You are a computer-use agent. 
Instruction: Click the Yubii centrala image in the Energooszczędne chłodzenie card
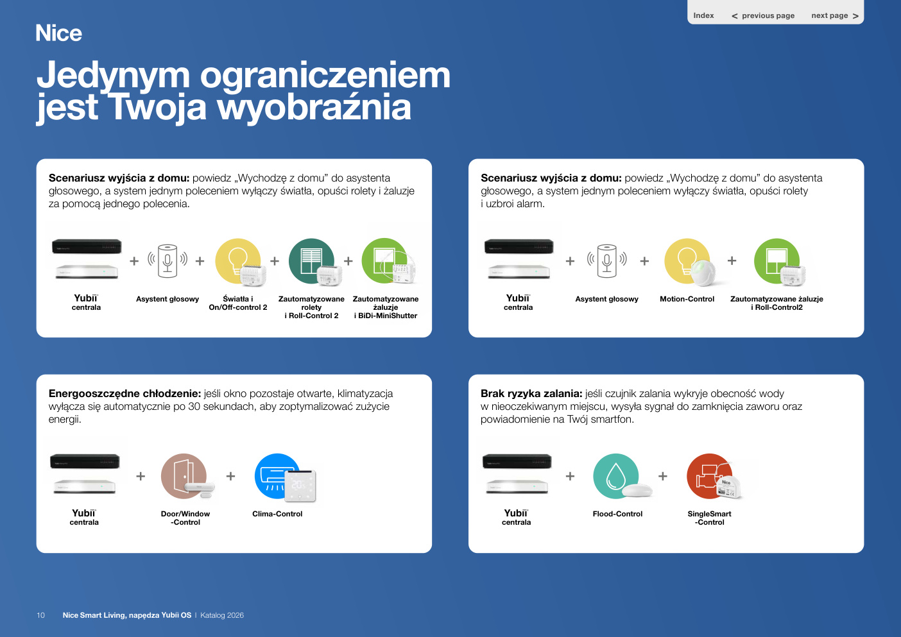[x=85, y=473]
